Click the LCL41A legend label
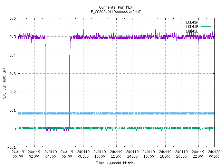 click(x=192, y=22)
